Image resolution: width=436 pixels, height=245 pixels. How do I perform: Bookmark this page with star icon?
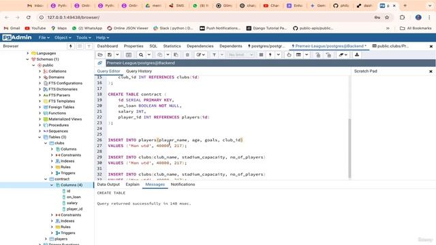(x=387, y=17)
